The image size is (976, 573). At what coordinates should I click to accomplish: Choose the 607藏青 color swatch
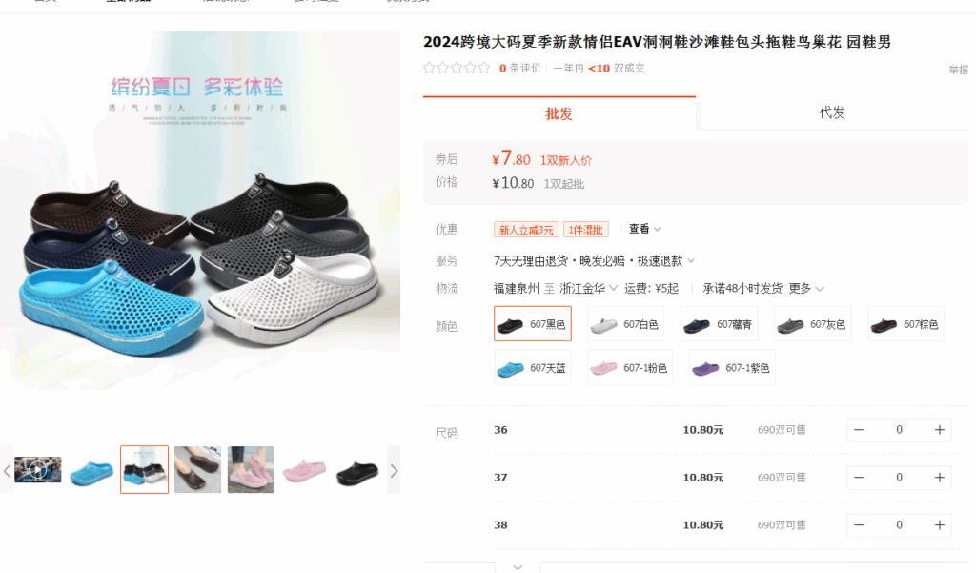click(x=719, y=324)
